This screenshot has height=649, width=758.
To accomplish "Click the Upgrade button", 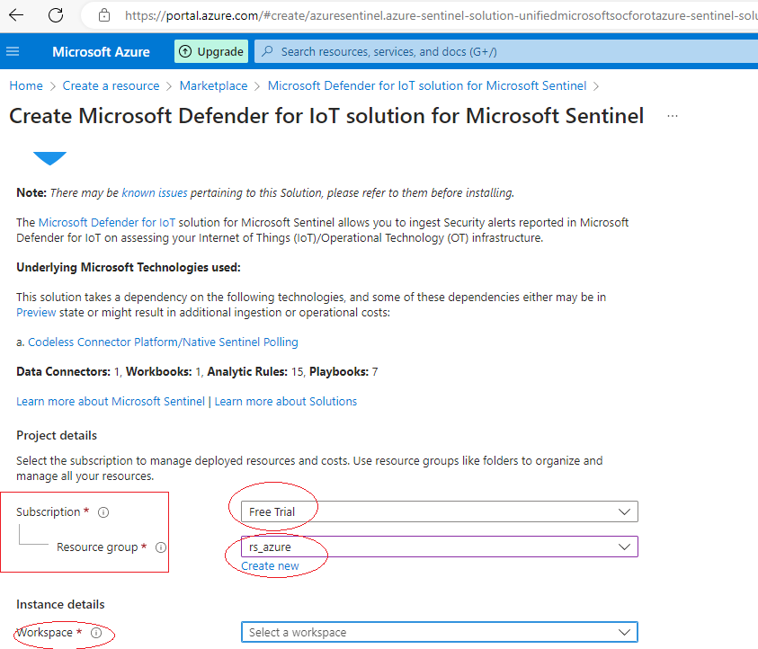I will [x=210, y=51].
